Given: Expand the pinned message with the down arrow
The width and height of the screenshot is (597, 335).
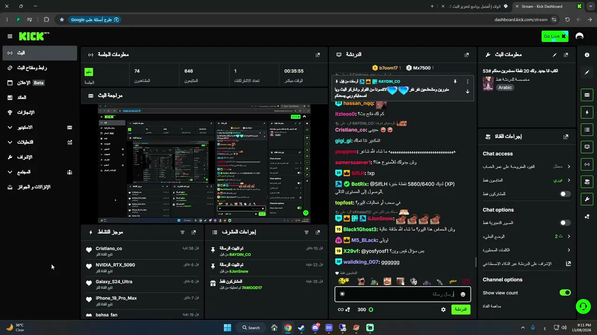Looking at the screenshot, I should point(467,92).
